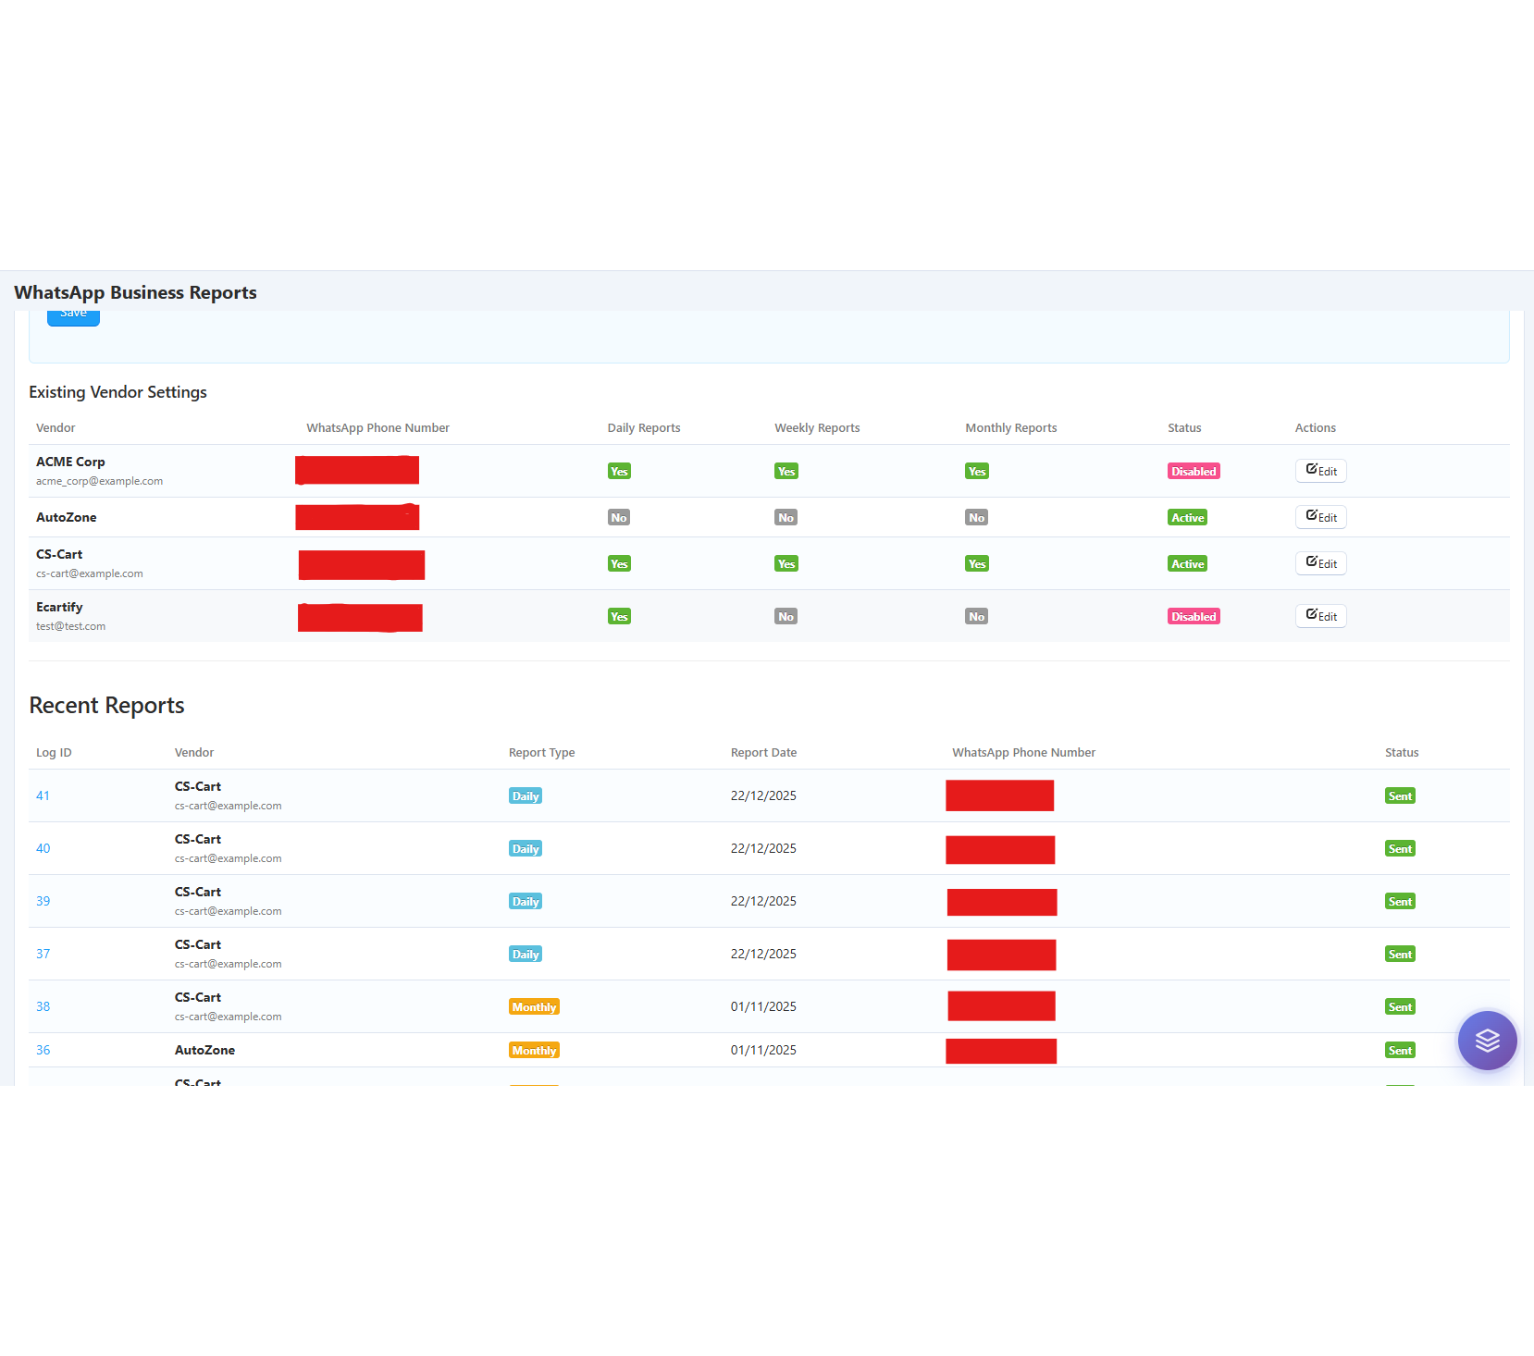Open report log ID 41
1534x1356 pixels.
tap(43, 795)
